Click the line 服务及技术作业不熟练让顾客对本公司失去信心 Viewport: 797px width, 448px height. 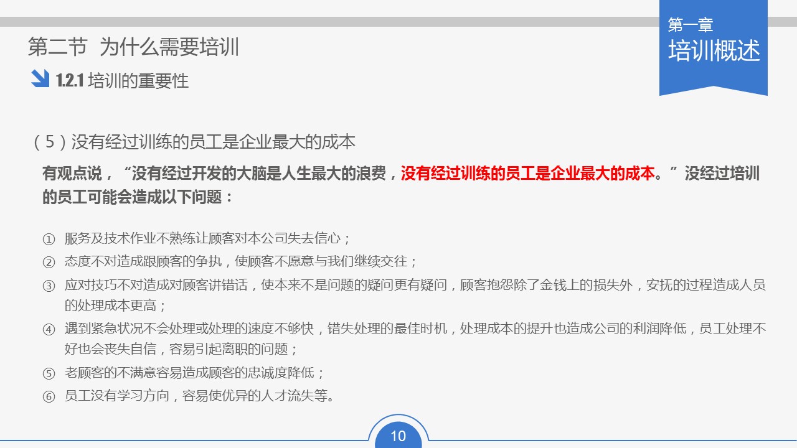point(203,238)
